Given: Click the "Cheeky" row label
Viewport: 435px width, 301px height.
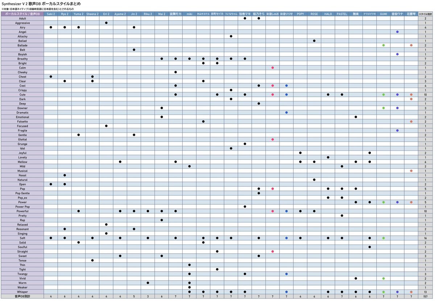Looking at the screenshot, I should click(x=22, y=72).
